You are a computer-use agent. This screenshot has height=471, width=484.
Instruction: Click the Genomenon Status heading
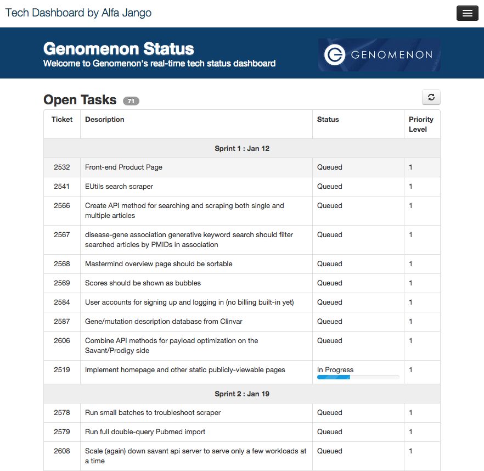pos(119,48)
